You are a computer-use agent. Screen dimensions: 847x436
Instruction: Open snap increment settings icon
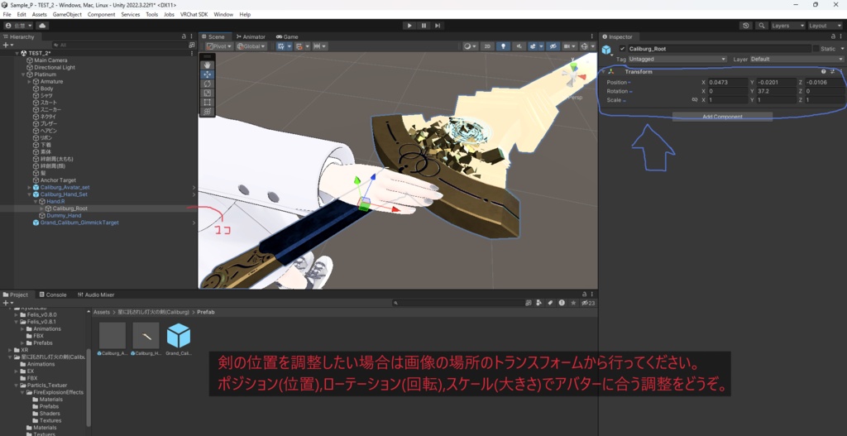click(319, 46)
